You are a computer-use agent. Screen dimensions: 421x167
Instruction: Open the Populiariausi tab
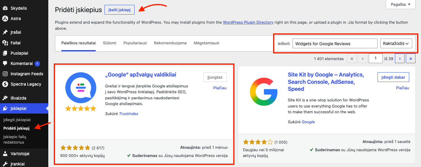click(x=135, y=43)
